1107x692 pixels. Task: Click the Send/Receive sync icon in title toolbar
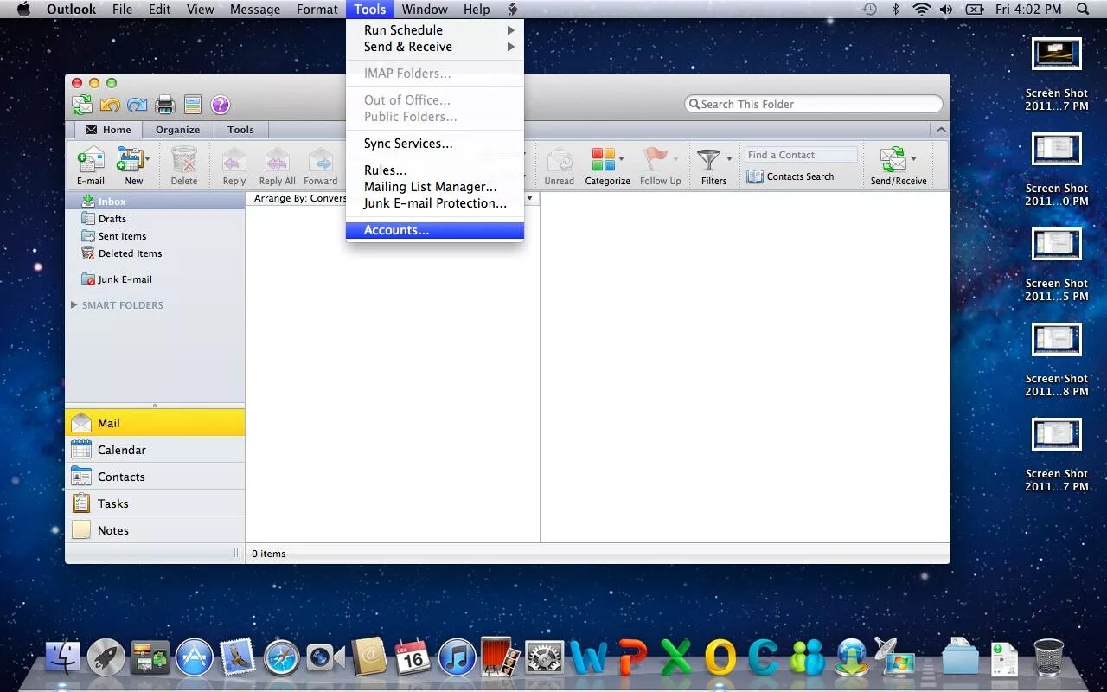[x=82, y=105]
